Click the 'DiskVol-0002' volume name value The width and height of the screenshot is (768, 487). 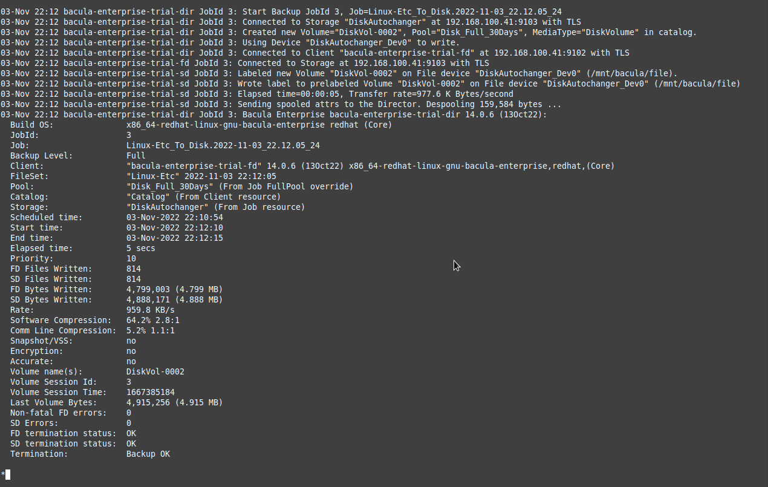[155, 371]
